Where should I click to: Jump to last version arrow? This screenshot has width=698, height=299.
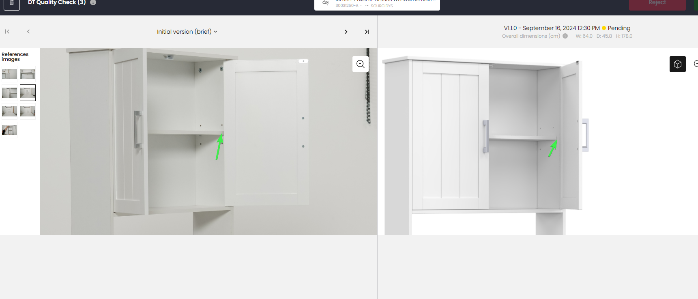pyautogui.click(x=367, y=32)
